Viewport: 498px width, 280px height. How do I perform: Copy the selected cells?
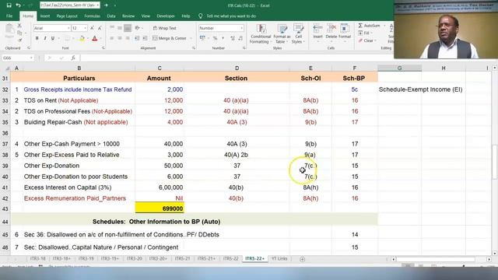19,33
